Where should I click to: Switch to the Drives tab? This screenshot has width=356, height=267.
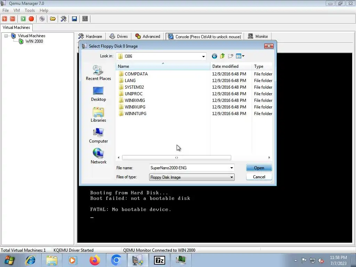click(119, 36)
